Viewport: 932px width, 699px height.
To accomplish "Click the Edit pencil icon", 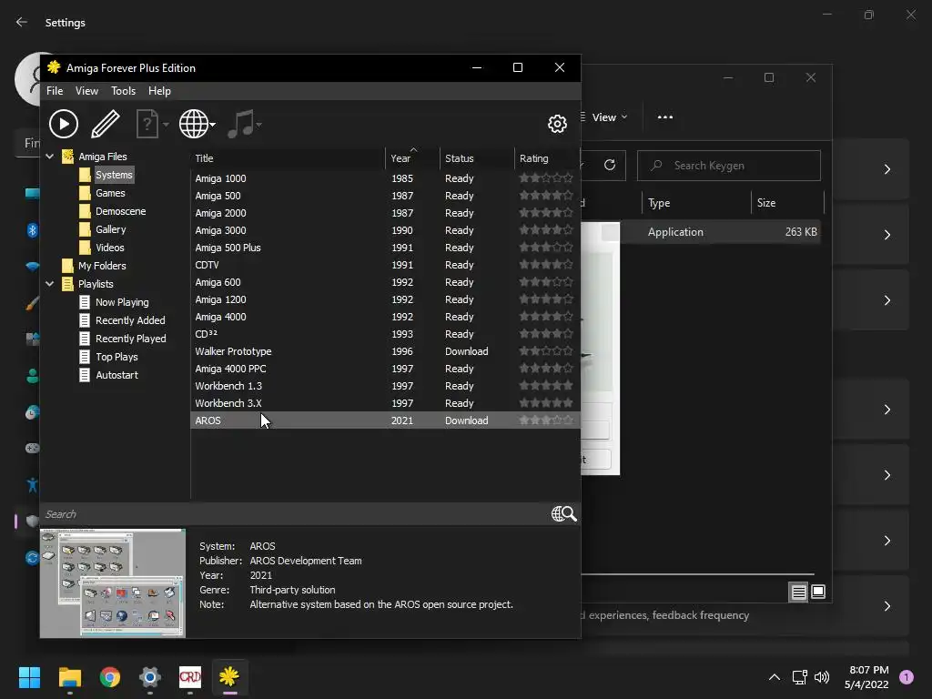I will tap(106, 124).
